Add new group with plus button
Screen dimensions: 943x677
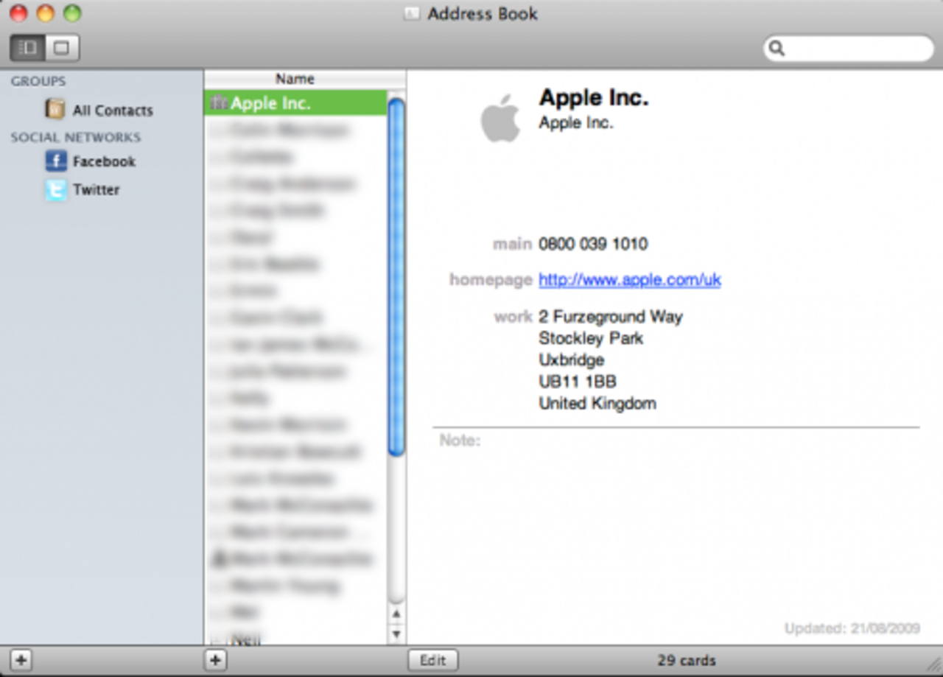pyautogui.click(x=21, y=660)
